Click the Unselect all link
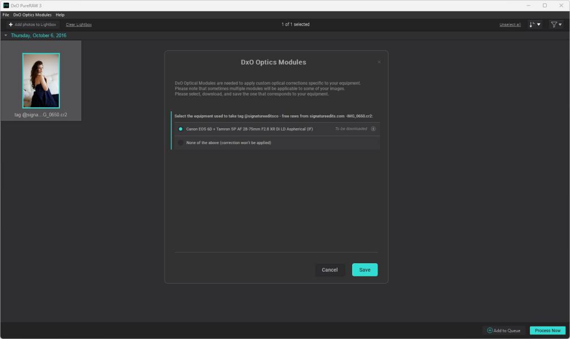The height and width of the screenshot is (339, 570). coord(510,25)
